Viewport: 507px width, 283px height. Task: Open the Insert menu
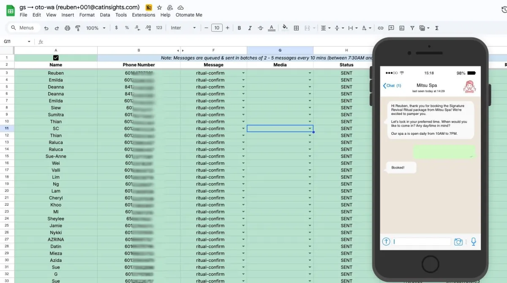pyautogui.click(x=68, y=15)
